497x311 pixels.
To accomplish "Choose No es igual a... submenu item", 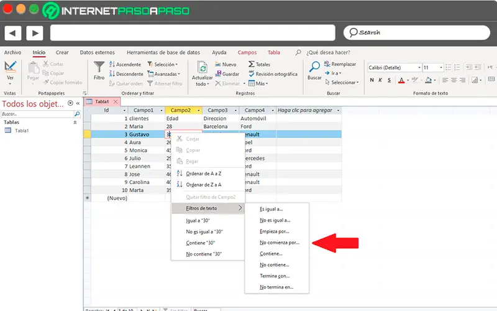I will [276, 220].
